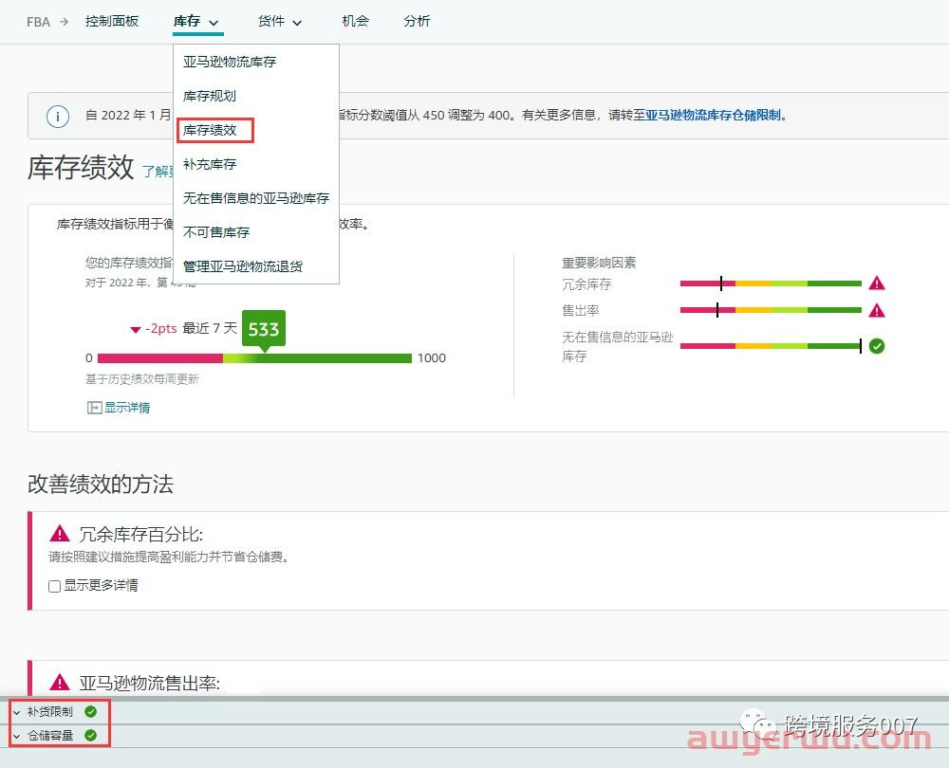Tick the 显示更多详情 checkbox
Screen dimensions: 949x768
coord(54,586)
